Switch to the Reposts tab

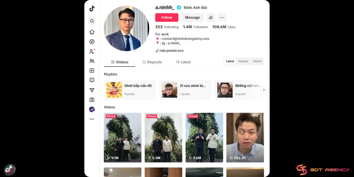[x=152, y=62]
